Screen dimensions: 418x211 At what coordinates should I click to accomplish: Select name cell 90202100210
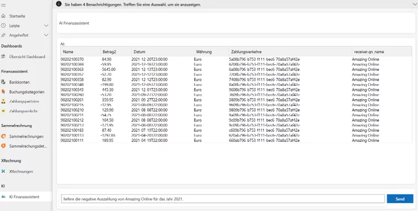[72, 110]
